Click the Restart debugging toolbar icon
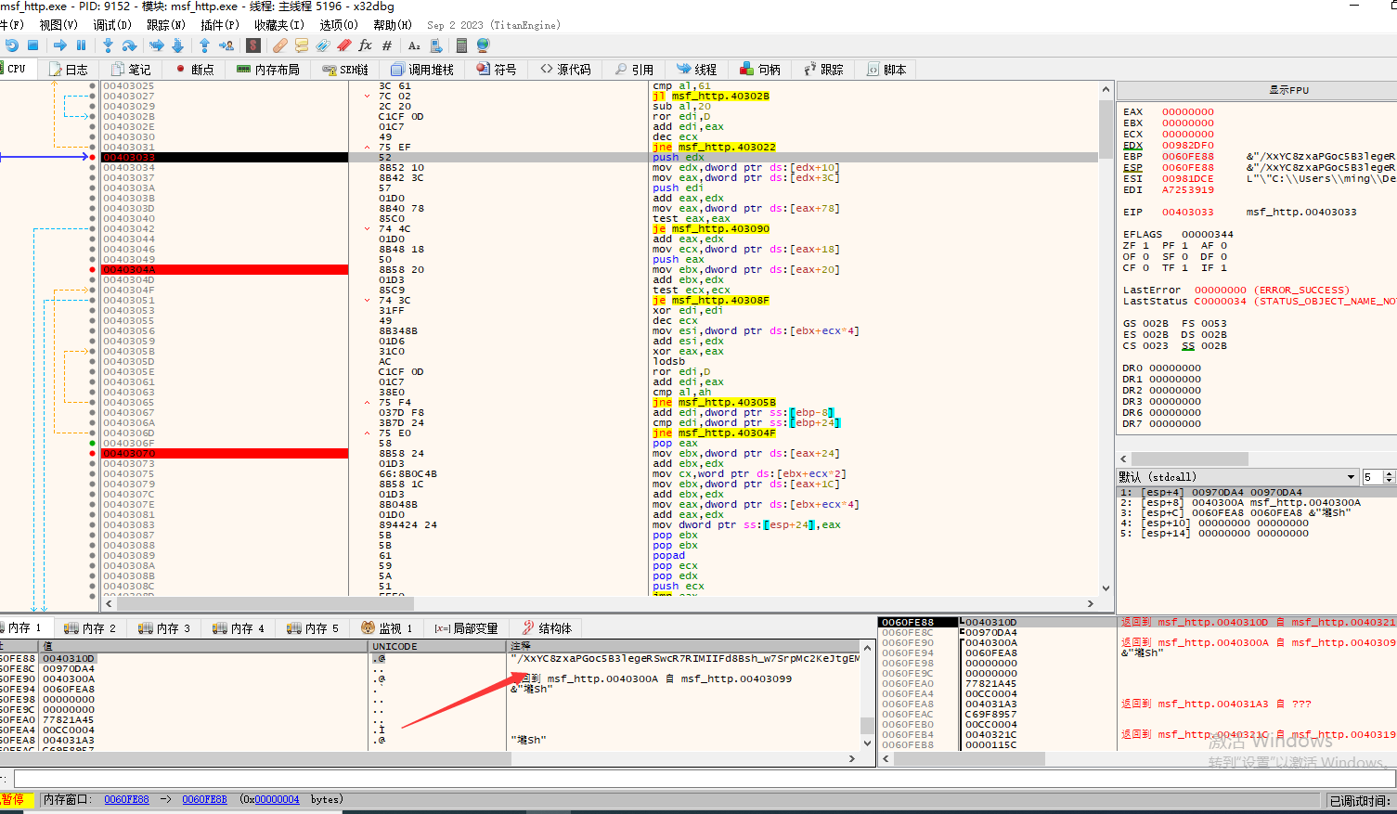This screenshot has width=1397, height=814. [11, 45]
